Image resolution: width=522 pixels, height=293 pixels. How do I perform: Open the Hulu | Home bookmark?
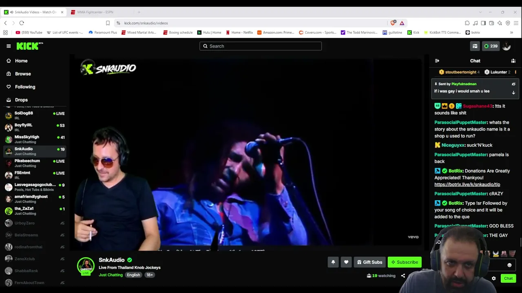[209, 33]
